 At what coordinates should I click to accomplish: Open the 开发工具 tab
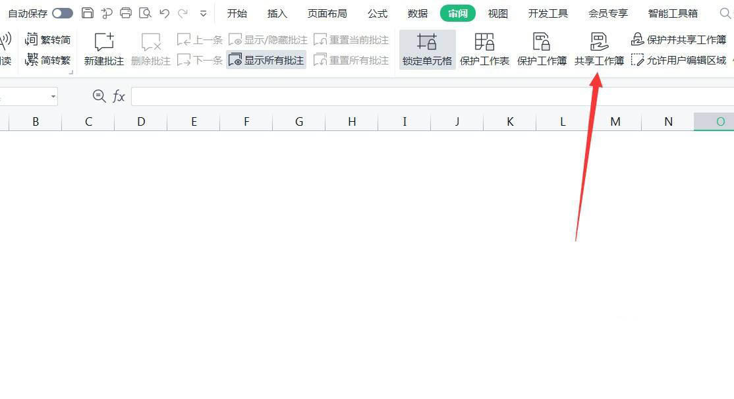tap(548, 14)
